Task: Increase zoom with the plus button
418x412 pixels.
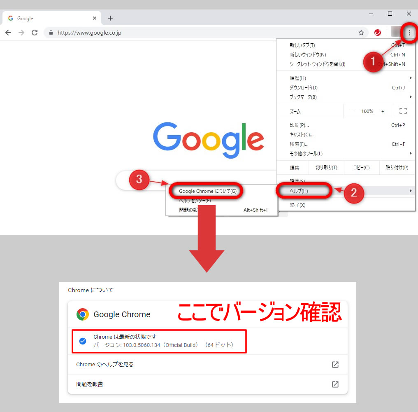Action: click(383, 111)
